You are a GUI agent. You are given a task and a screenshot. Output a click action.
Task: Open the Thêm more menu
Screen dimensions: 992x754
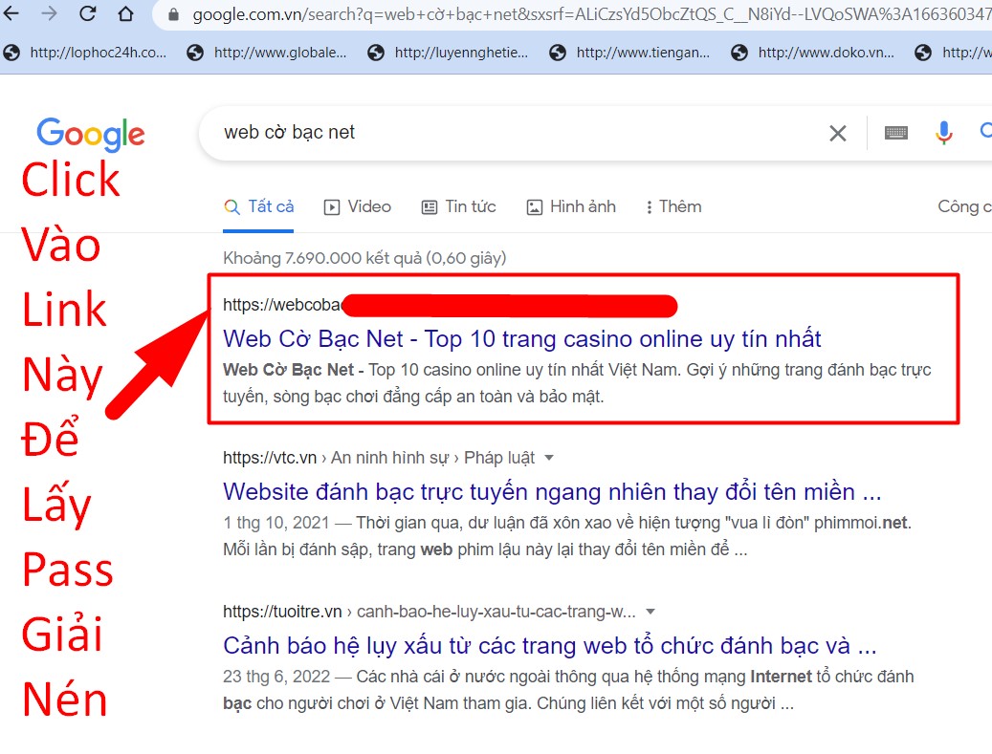673,206
